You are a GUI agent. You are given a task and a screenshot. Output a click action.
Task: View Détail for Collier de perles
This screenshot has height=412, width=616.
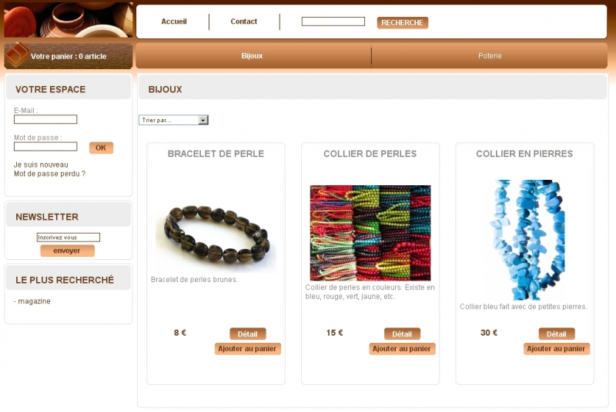(x=402, y=334)
